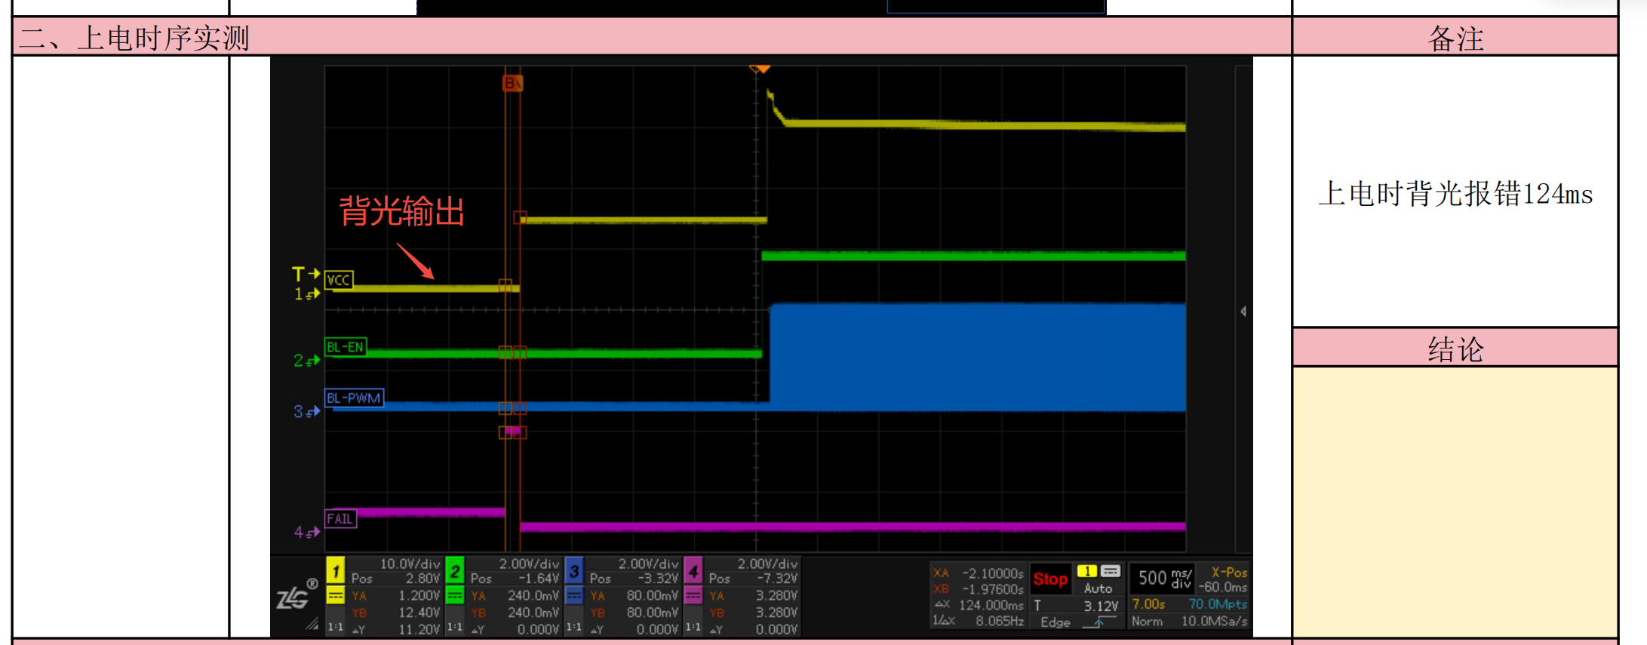
Task: Select the blue channel 3 indicator
Action: tap(574, 572)
